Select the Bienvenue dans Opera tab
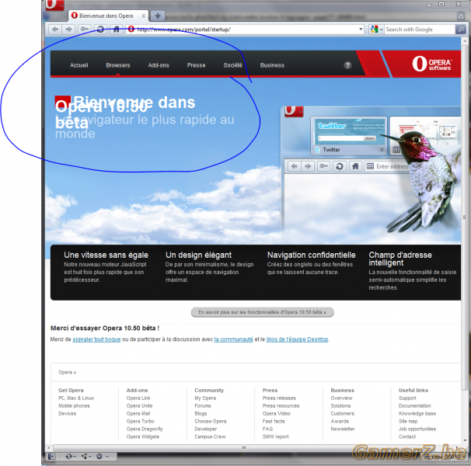The width and height of the screenshot is (471, 466). pyautogui.click(x=109, y=16)
